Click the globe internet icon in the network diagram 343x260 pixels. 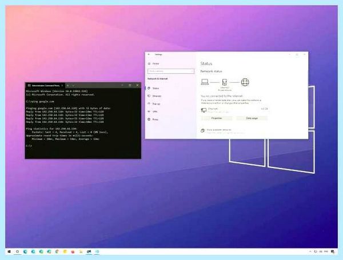click(x=245, y=82)
